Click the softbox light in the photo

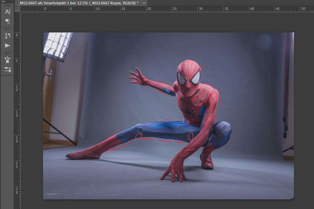pos(58,46)
